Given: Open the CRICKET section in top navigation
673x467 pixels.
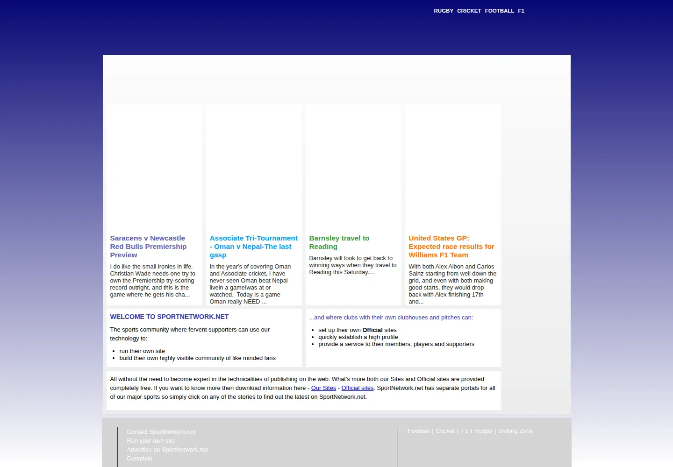Looking at the screenshot, I should tap(469, 11).
